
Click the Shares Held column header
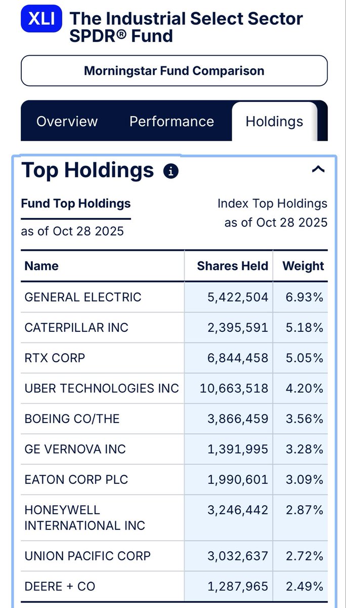click(x=232, y=266)
